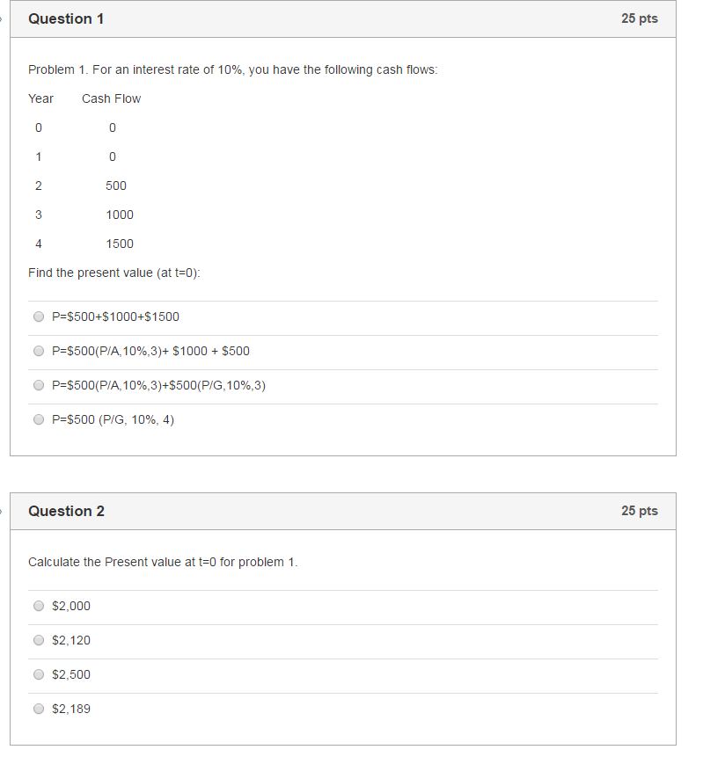Image resolution: width=703 pixels, height=757 pixels.
Task: Click the Question 2 collapse marker at left edge
Action: click(3, 511)
